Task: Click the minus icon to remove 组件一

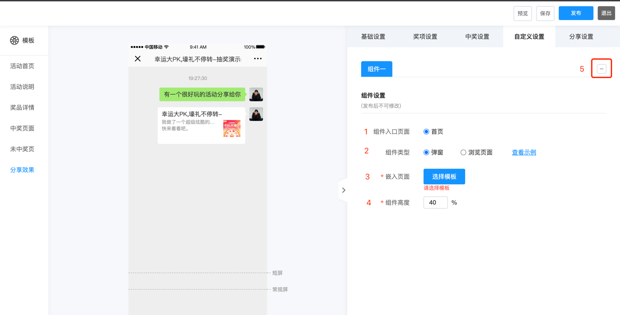Action: point(601,69)
